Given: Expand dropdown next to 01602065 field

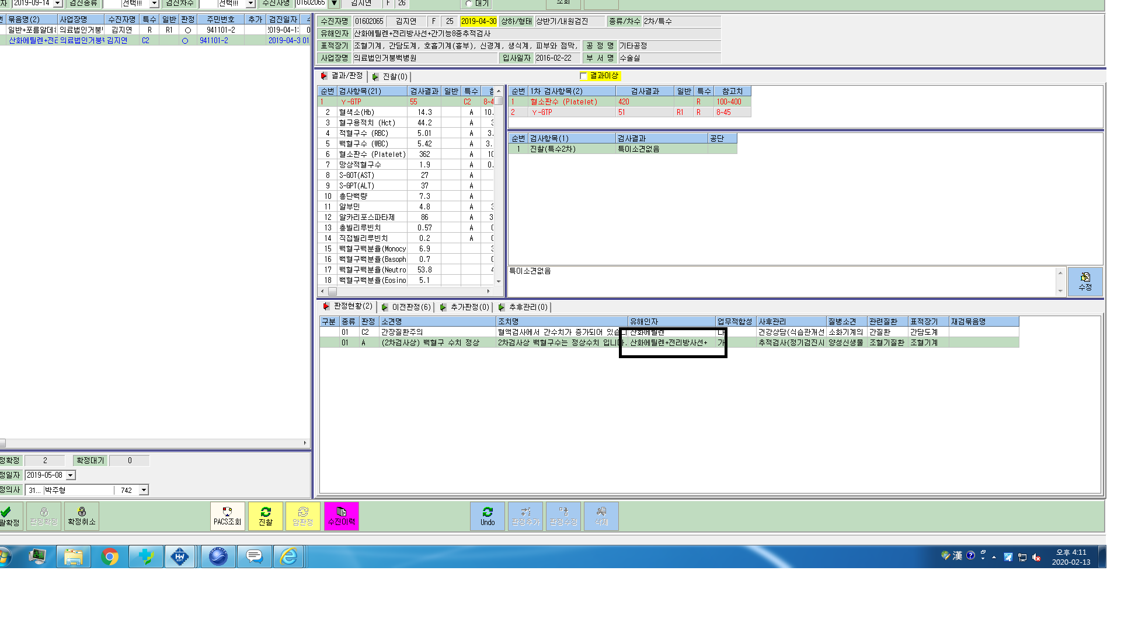Looking at the screenshot, I should pos(334,3).
